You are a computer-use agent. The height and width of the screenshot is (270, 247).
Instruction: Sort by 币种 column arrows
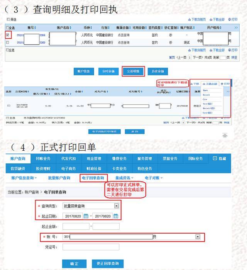pyautogui.click(x=91, y=27)
